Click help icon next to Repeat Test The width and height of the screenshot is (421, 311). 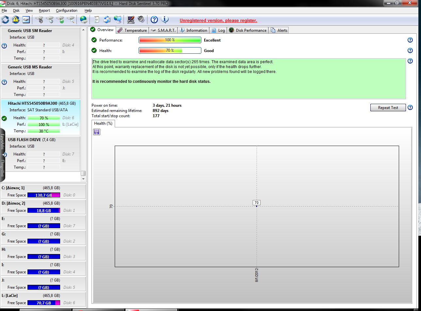[x=410, y=107]
